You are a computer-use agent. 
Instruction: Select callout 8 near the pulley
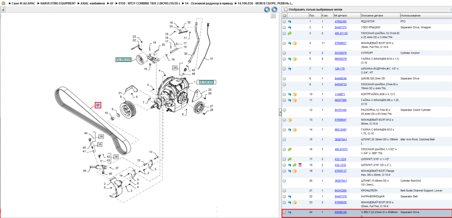click(121, 97)
